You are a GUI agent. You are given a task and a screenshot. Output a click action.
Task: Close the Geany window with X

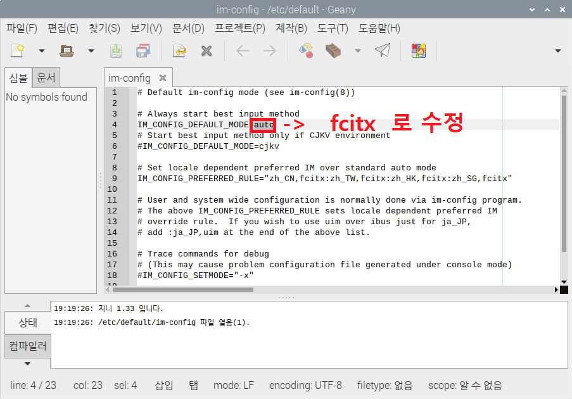coord(562,9)
